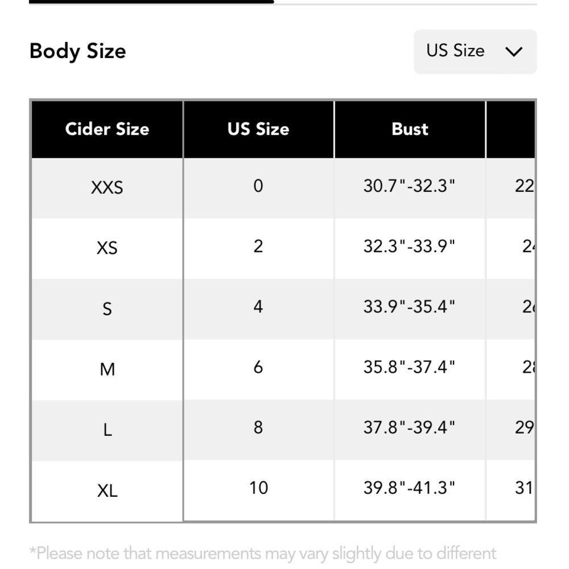This screenshot has height=569, width=569.
Task: Click the Body Size heading
Action: coord(77,51)
